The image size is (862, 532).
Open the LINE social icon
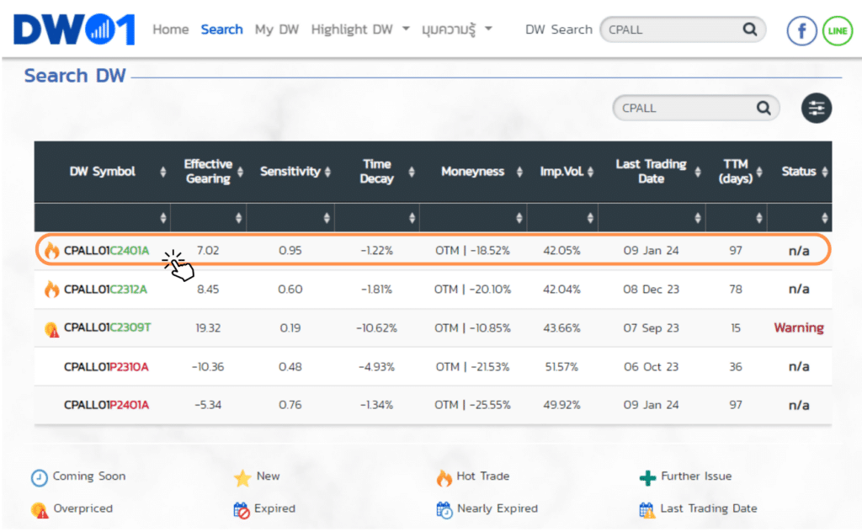837,31
